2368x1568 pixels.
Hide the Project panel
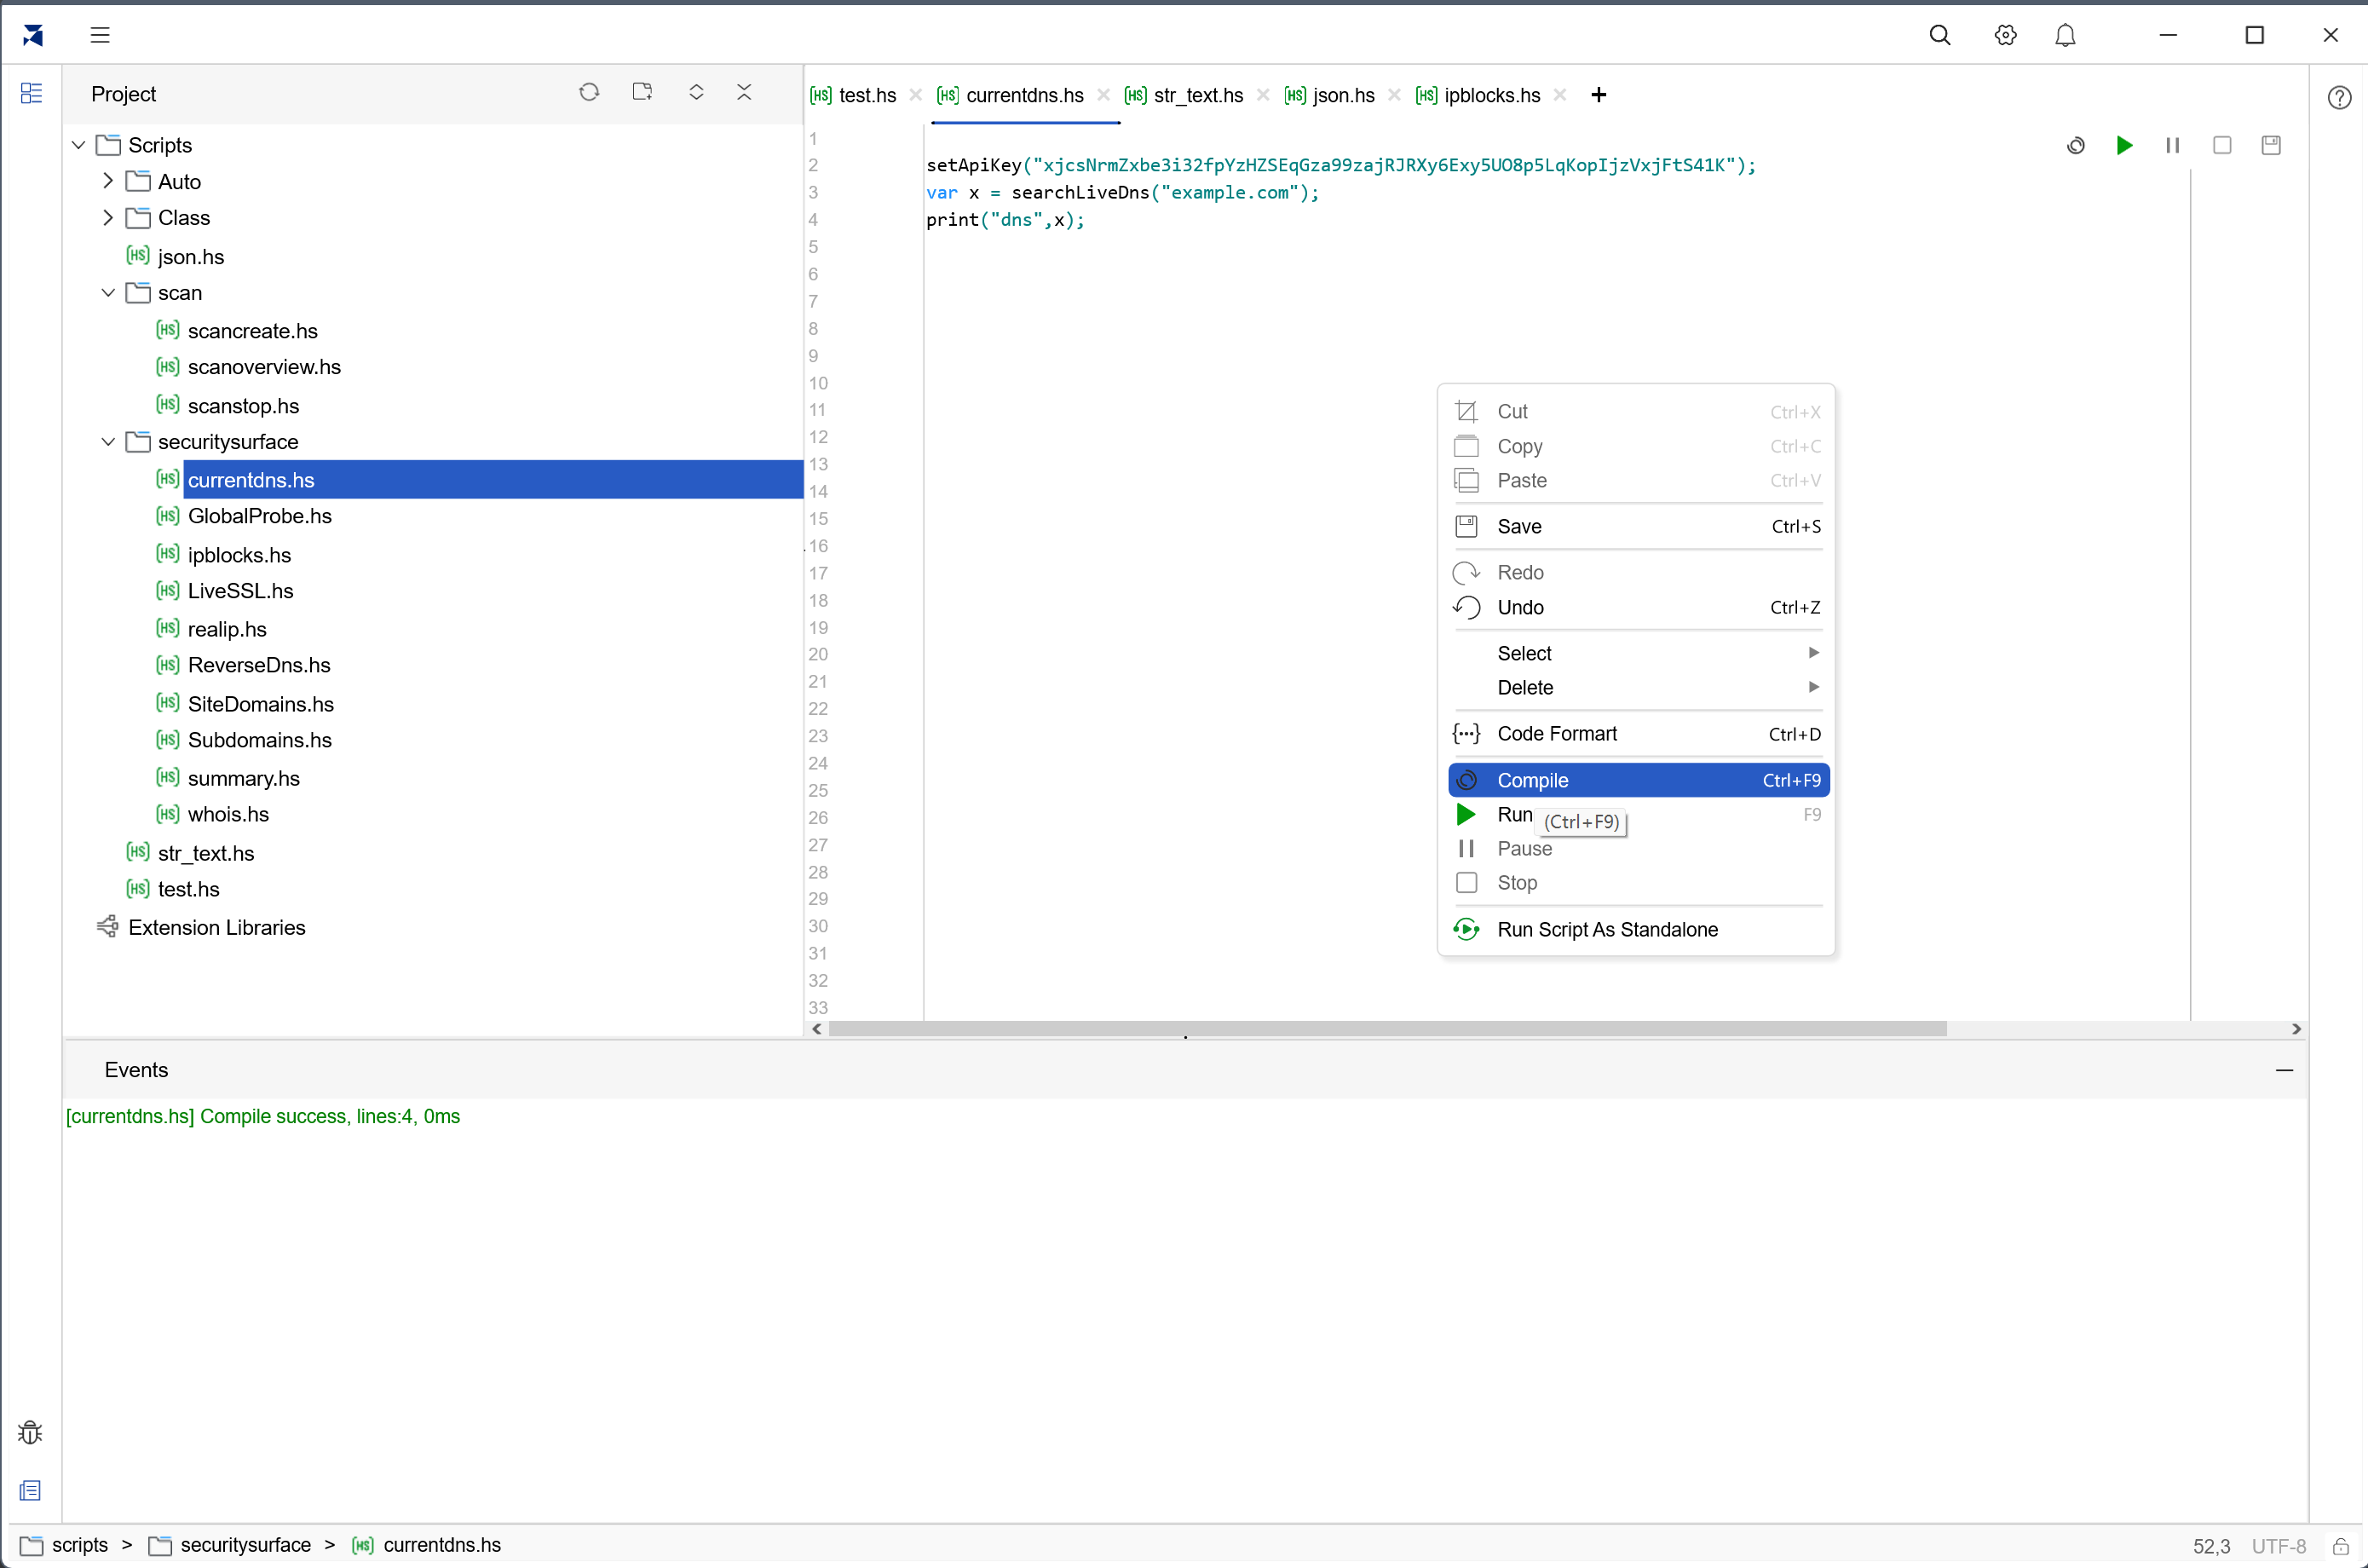point(744,92)
